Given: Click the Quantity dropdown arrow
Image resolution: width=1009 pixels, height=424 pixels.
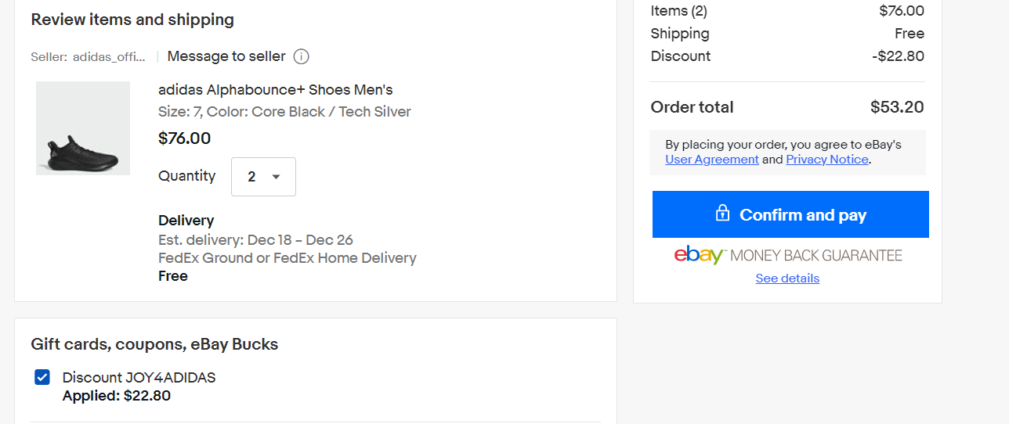Looking at the screenshot, I should (276, 177).
